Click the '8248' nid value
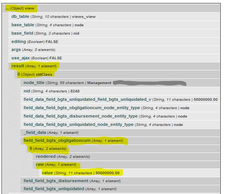The image size is (226, 194). pos(75,91)
